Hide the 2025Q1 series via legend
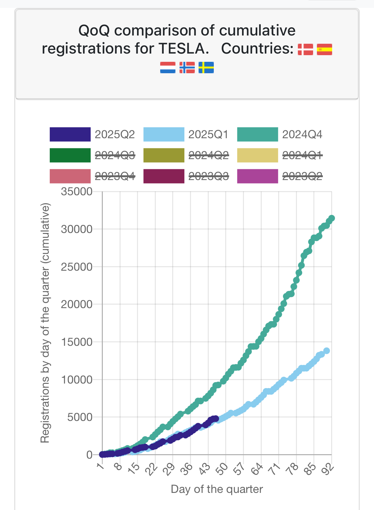Viewport: 374px width, 510px height. tap(186, 134)
